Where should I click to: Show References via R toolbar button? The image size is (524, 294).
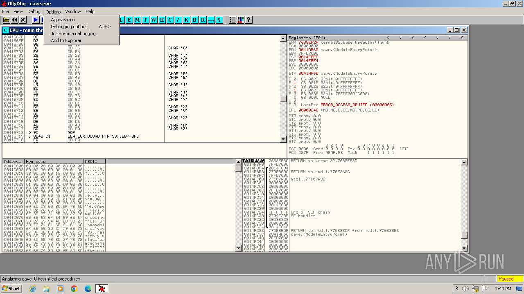click(203, 20)
